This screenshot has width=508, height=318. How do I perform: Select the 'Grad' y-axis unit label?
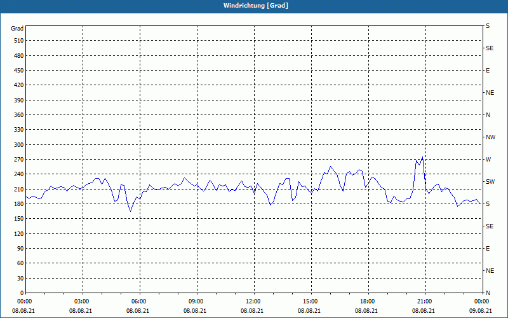coord(17,29)
